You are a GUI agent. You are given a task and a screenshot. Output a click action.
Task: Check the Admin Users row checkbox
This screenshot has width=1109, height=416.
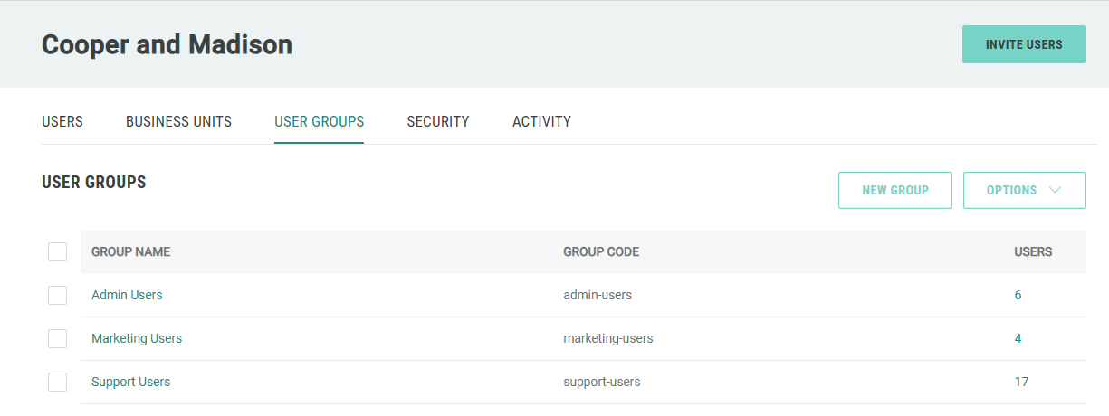click(57, 295)
